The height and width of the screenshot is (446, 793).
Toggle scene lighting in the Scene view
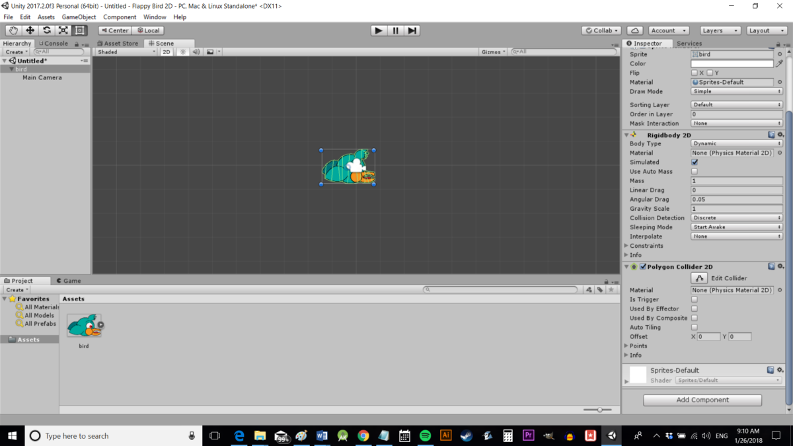point(182,52)
